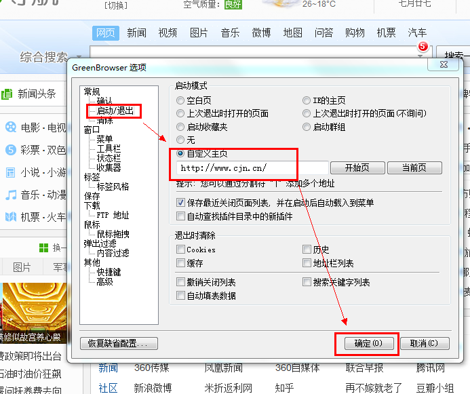470x394 pixels.
Task: Click the 彩票·双色 lottery icon
Action: [x=10, y=150]
